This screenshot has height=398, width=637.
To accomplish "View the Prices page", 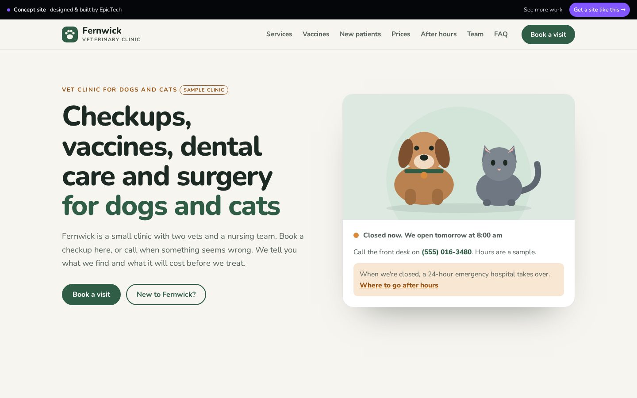I will pos(401,34).
